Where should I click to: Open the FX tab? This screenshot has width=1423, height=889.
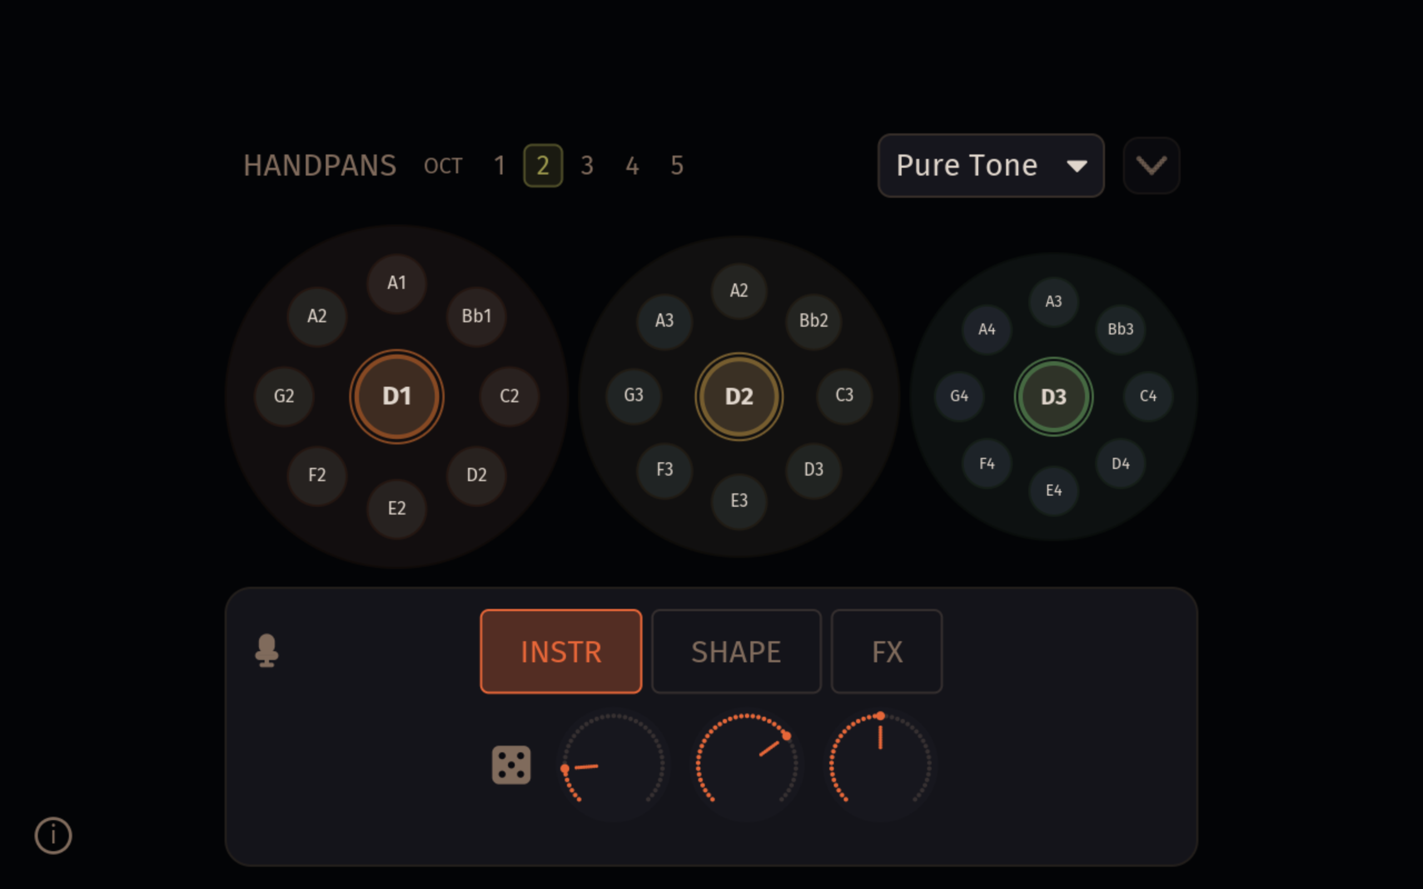(885, 651)
